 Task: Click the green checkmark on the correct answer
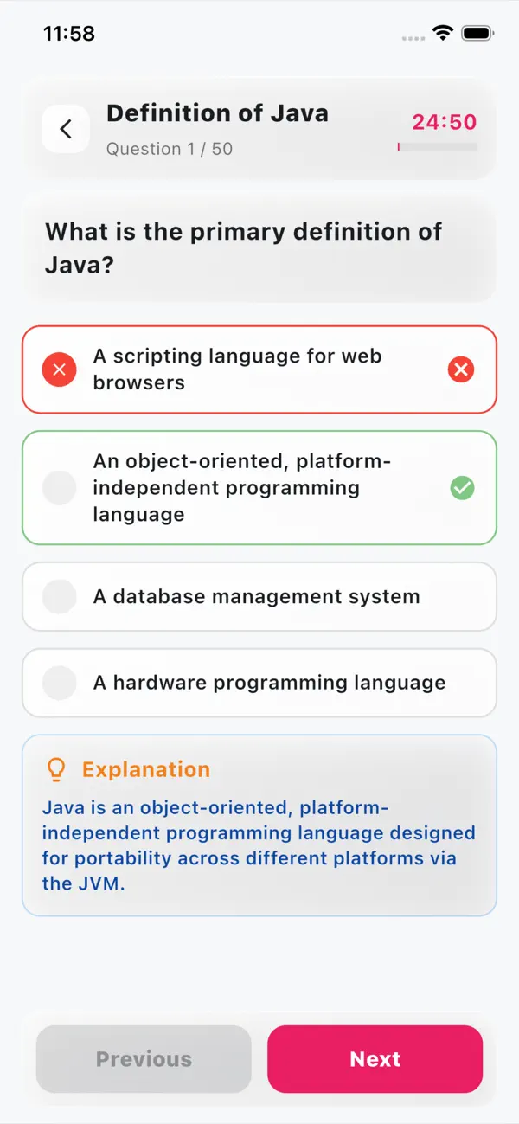click(x=462, y=488)
